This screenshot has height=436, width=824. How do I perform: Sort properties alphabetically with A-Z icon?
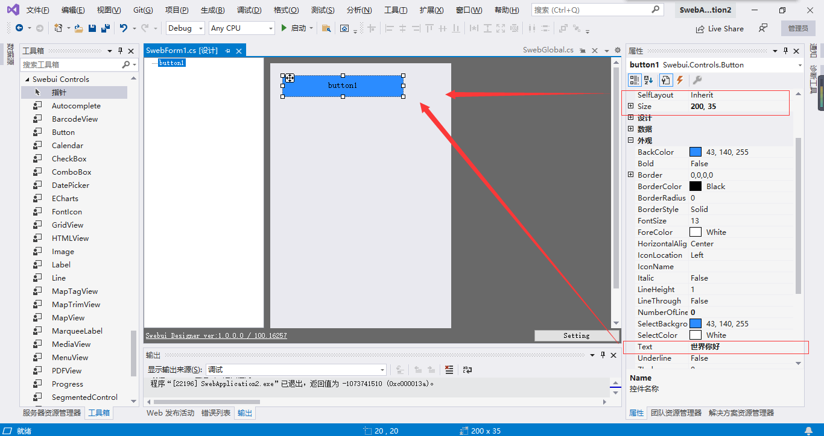pyautogui.click(x=648, y=80)
